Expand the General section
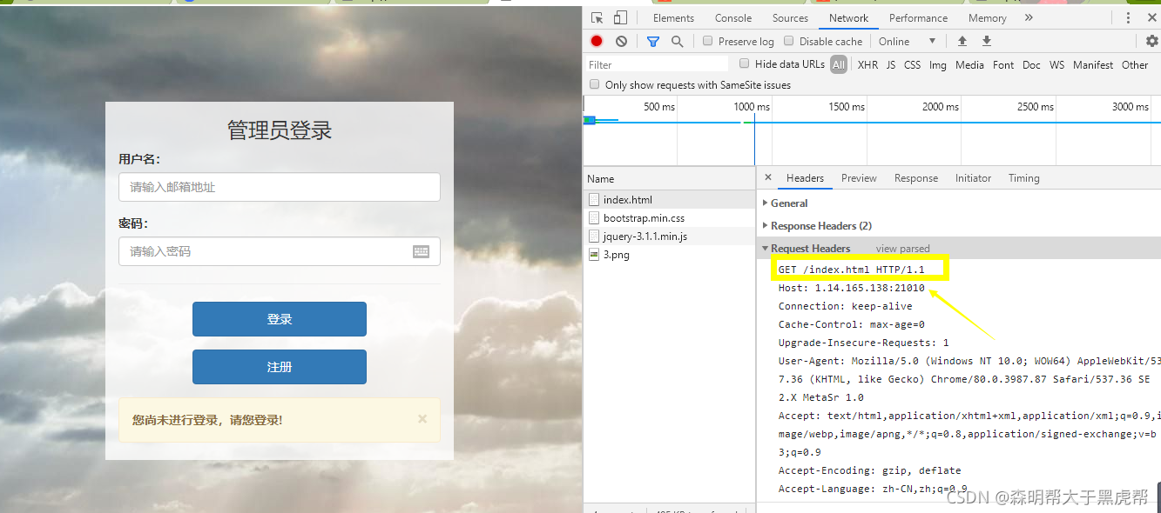 (x=789, y=203)
